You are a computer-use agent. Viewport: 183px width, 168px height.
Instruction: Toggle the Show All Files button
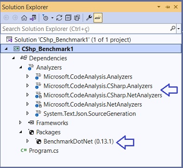77,18
